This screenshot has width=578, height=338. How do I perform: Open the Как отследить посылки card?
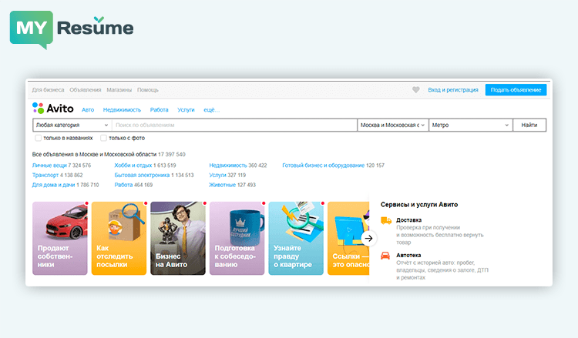[119, 238]
